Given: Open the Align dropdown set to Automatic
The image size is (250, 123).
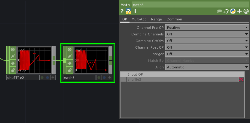Looking at the screenshot, I should pos(207,67).
